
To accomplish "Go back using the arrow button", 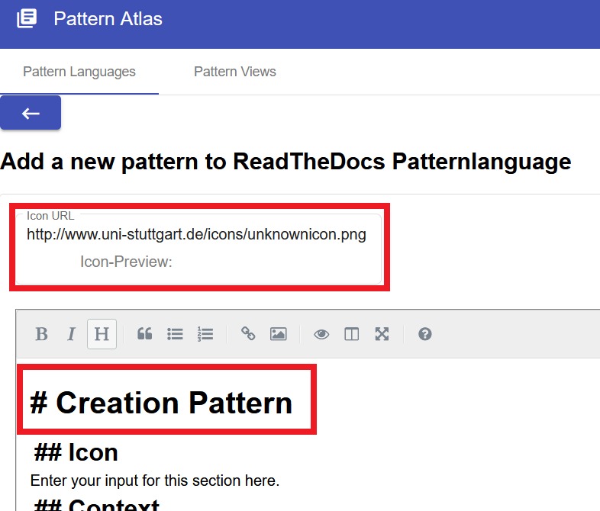I will click(x=31, y=113).
